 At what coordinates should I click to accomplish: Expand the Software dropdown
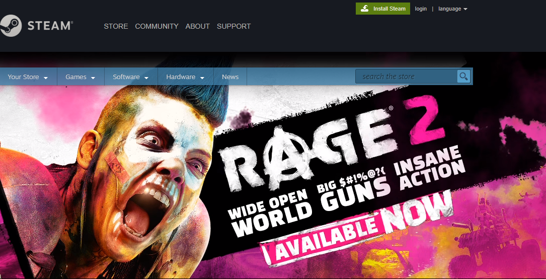[131, 77]
